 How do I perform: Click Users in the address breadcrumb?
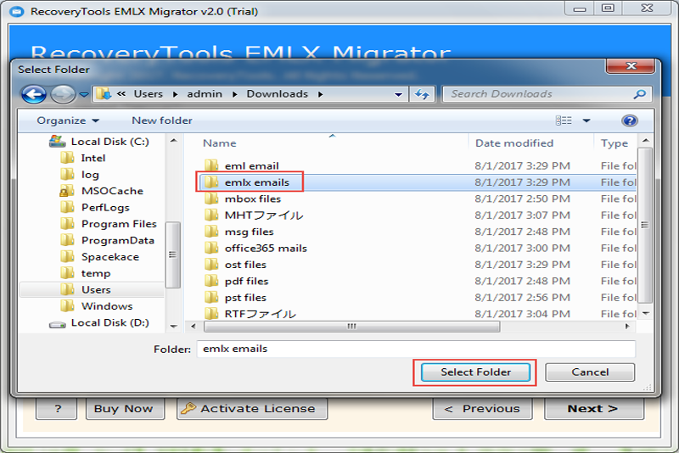tap(148, 94)
